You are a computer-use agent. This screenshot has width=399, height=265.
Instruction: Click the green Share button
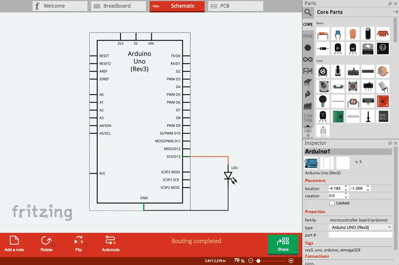pyautogui.click(x=283, y=244)
